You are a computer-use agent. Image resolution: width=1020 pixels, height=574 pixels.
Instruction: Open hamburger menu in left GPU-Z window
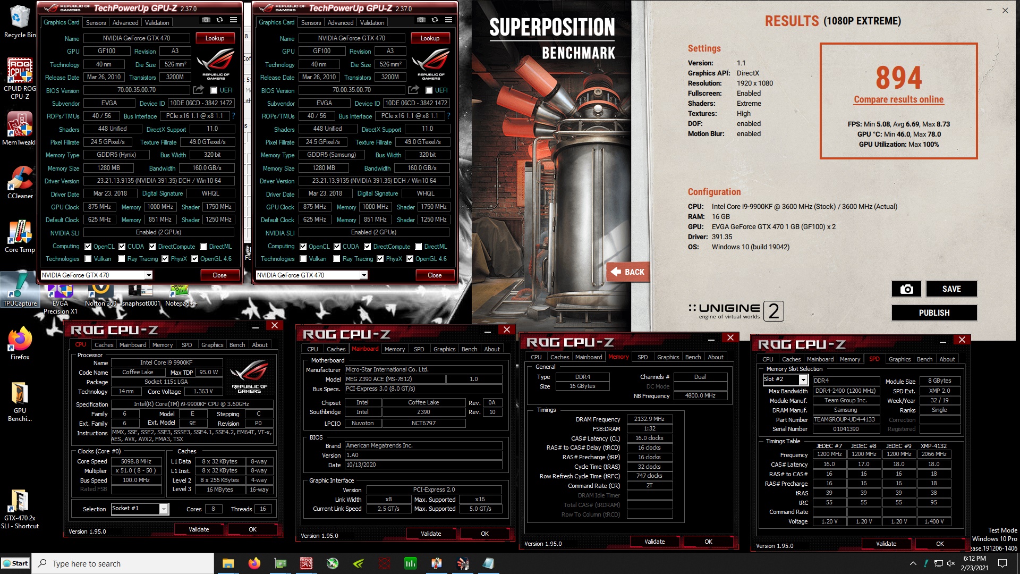click(233, 20)
